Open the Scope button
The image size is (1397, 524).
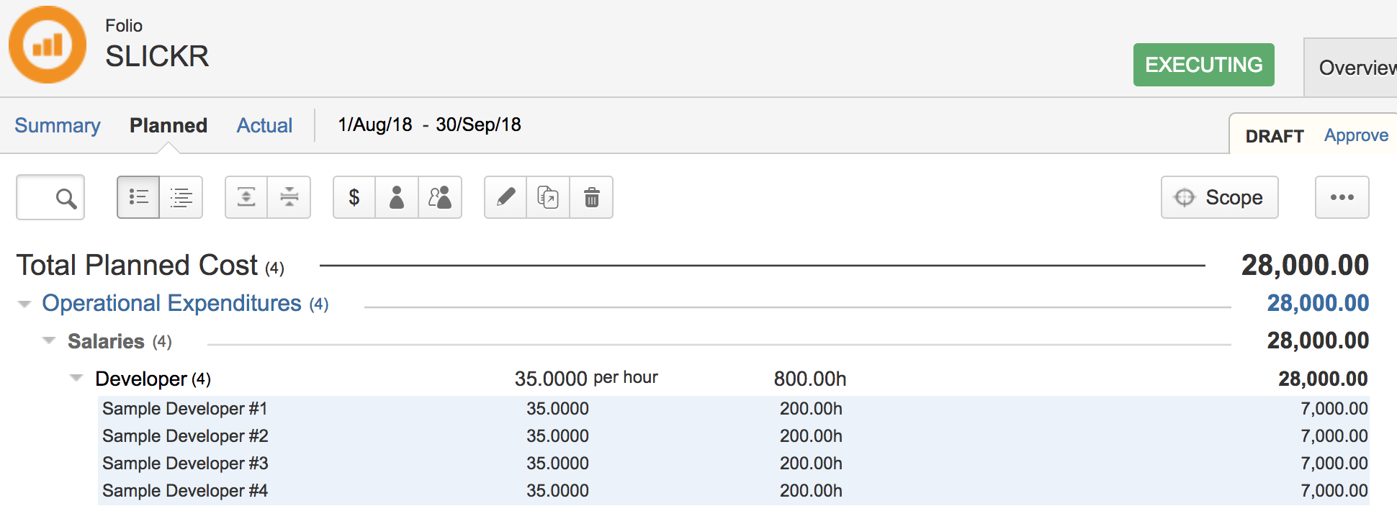point(1219,197)
